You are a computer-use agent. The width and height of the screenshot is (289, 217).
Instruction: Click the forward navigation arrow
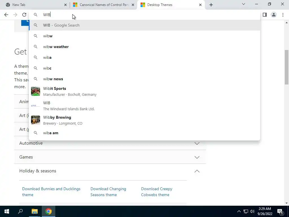[x=15, y=15]
